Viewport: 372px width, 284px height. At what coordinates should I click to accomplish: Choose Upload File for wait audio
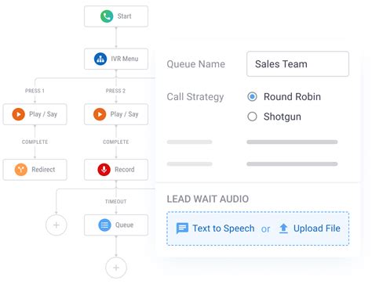pos(317,228)
